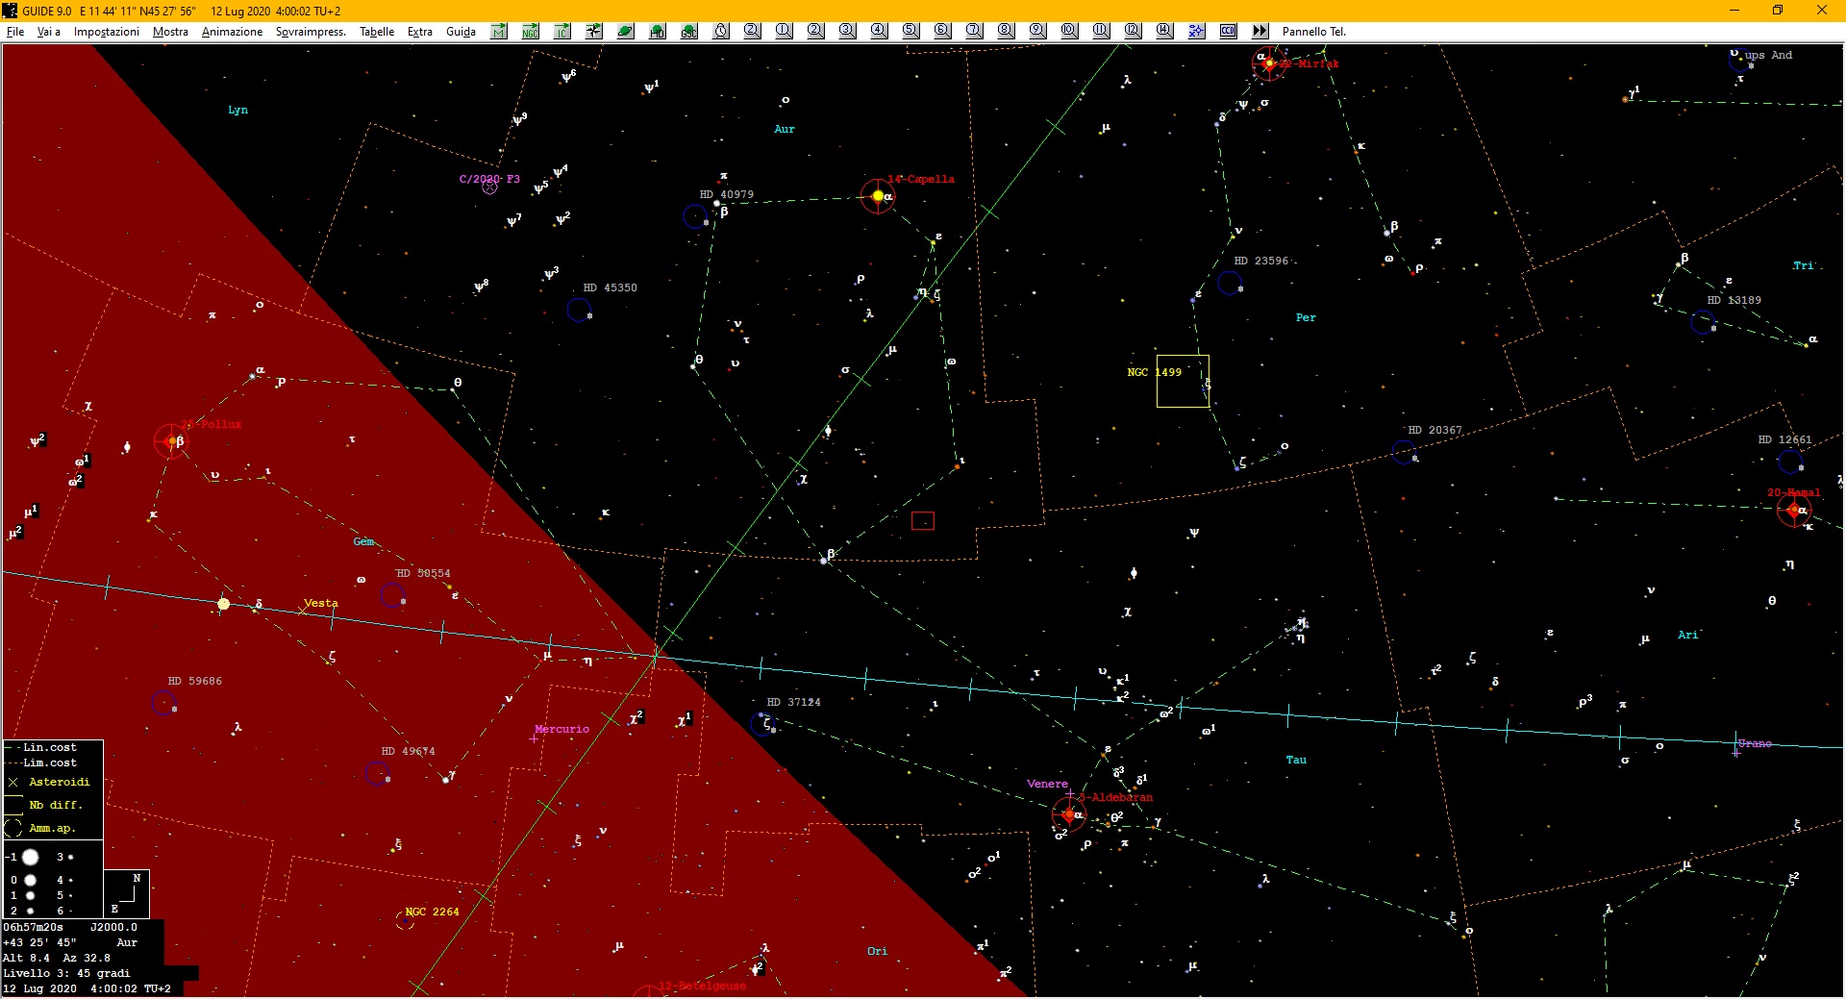Select zoom level 3 magnifier icon
Viewport: 1846px width, 1000px height.
[848, 31]
